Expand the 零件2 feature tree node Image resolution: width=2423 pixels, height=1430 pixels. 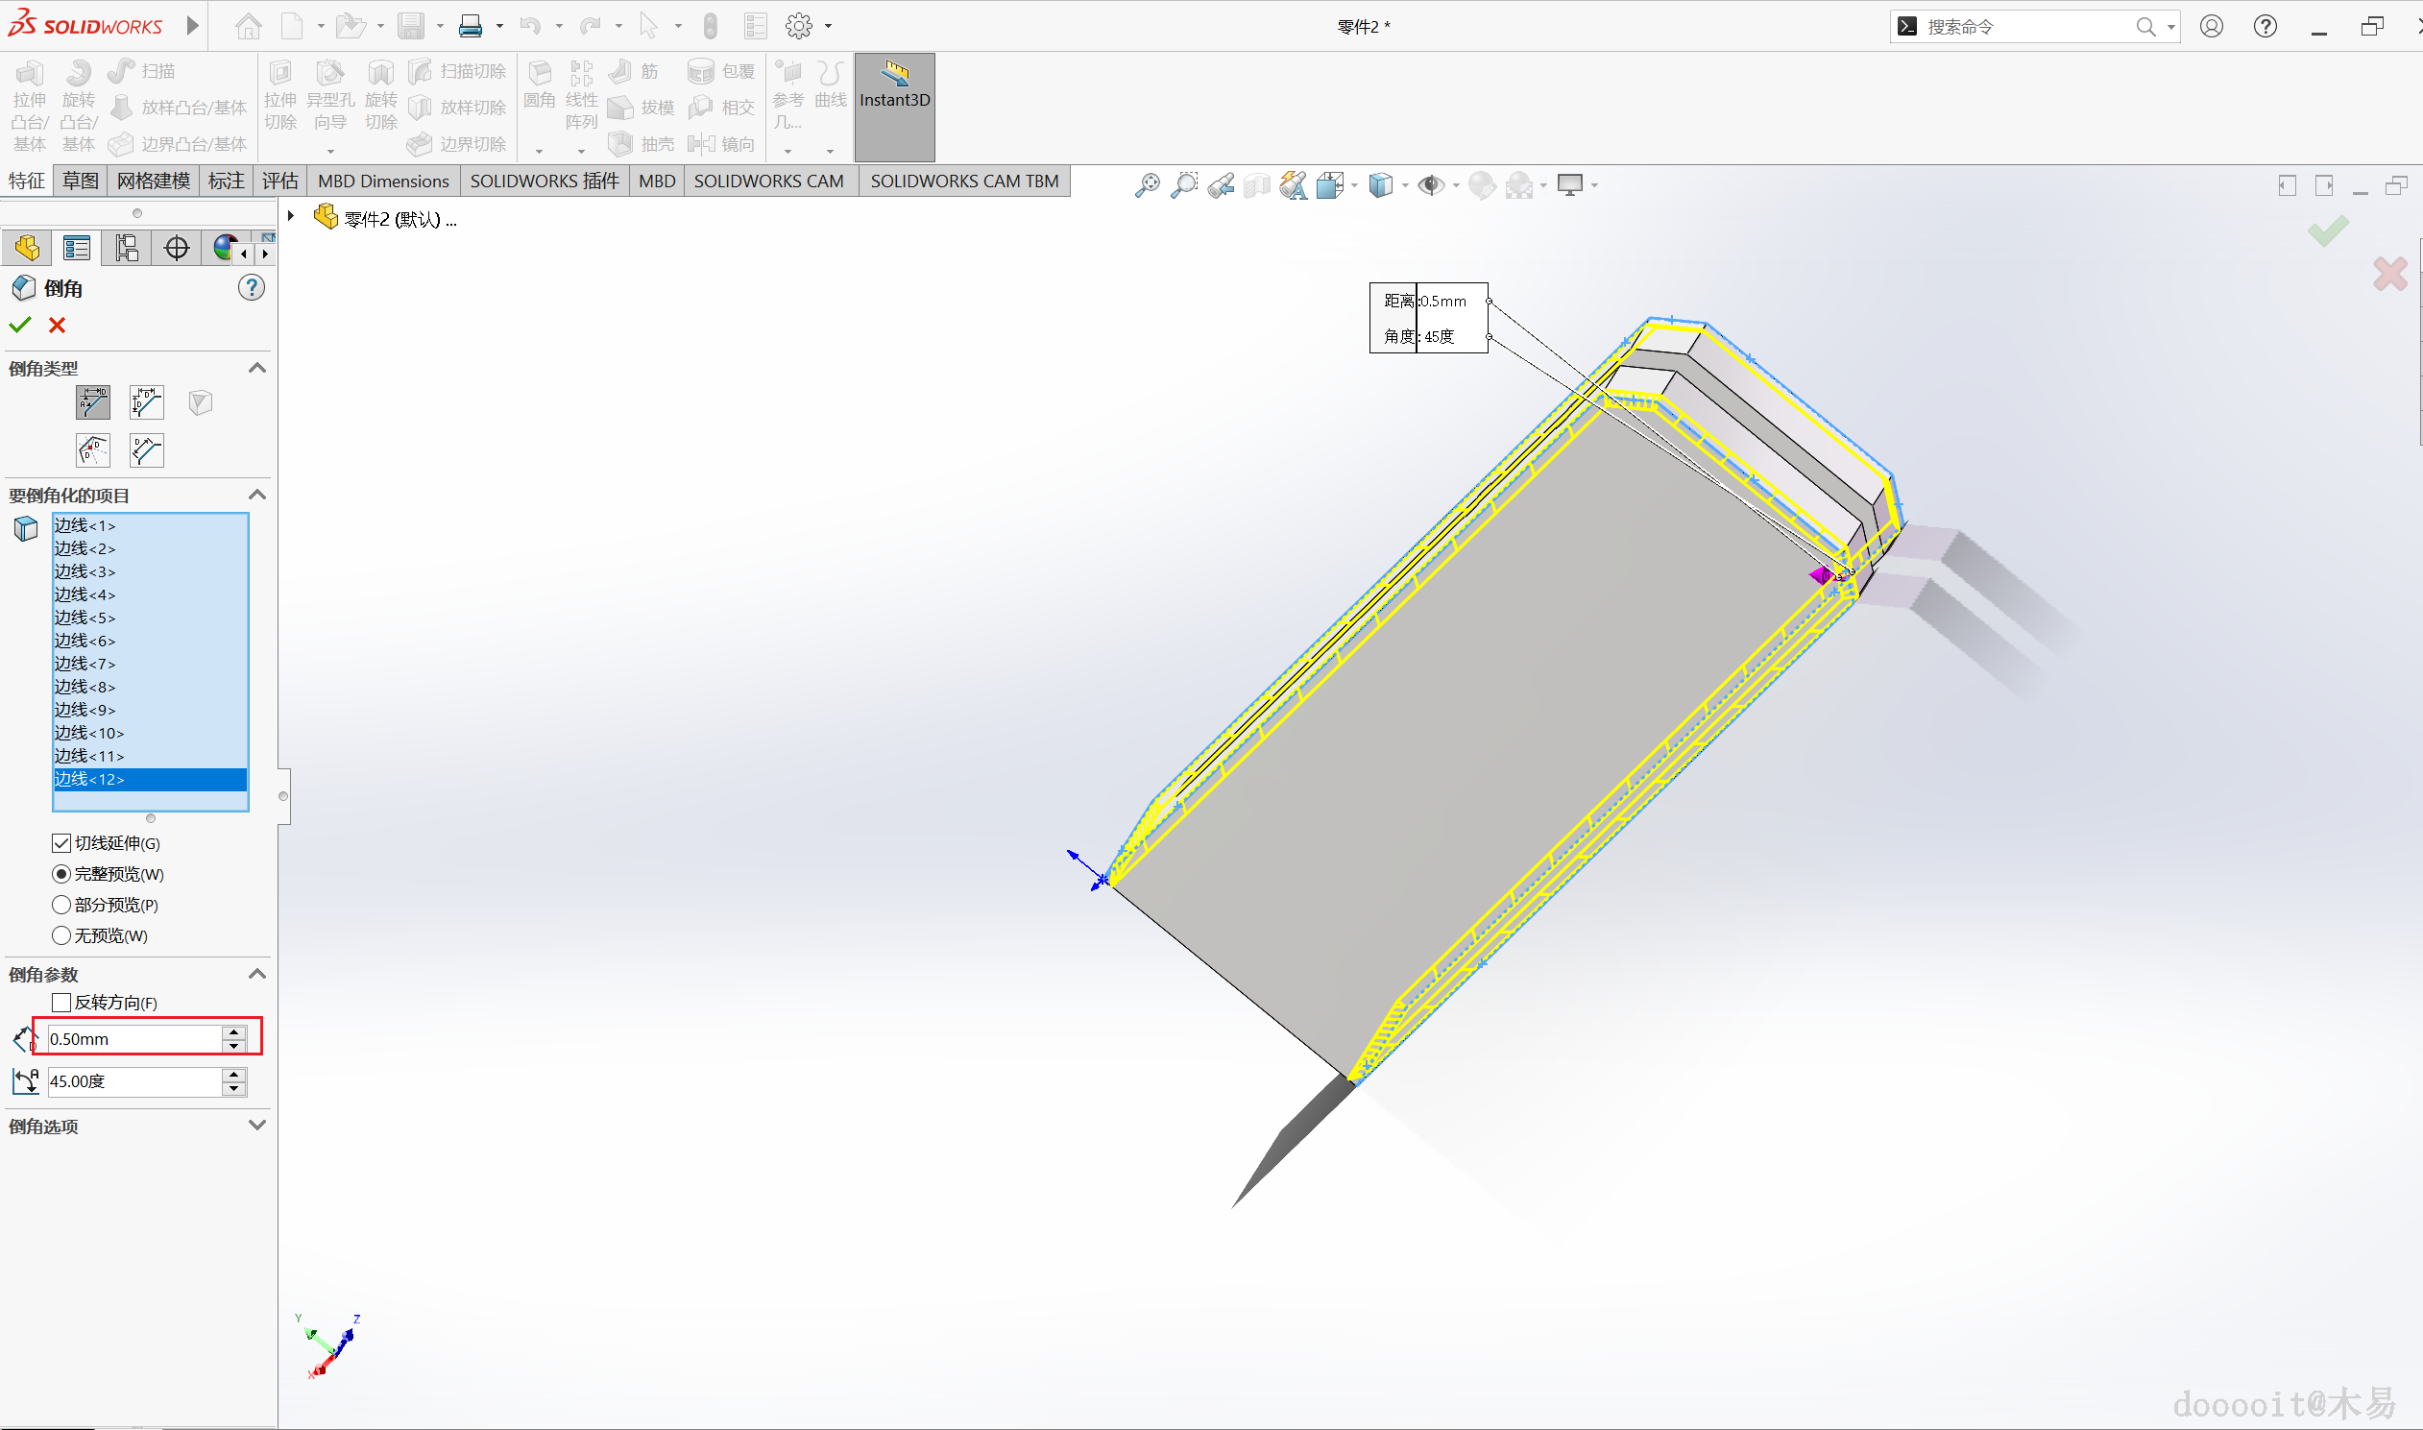pos(291,218)
